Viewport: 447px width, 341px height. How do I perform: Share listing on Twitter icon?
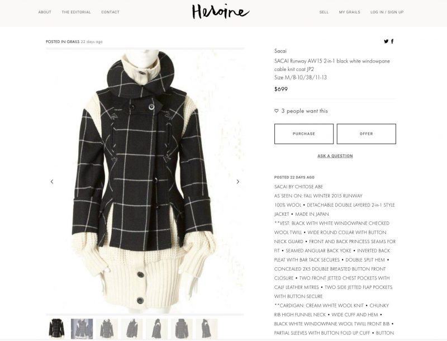coord(386,41)
